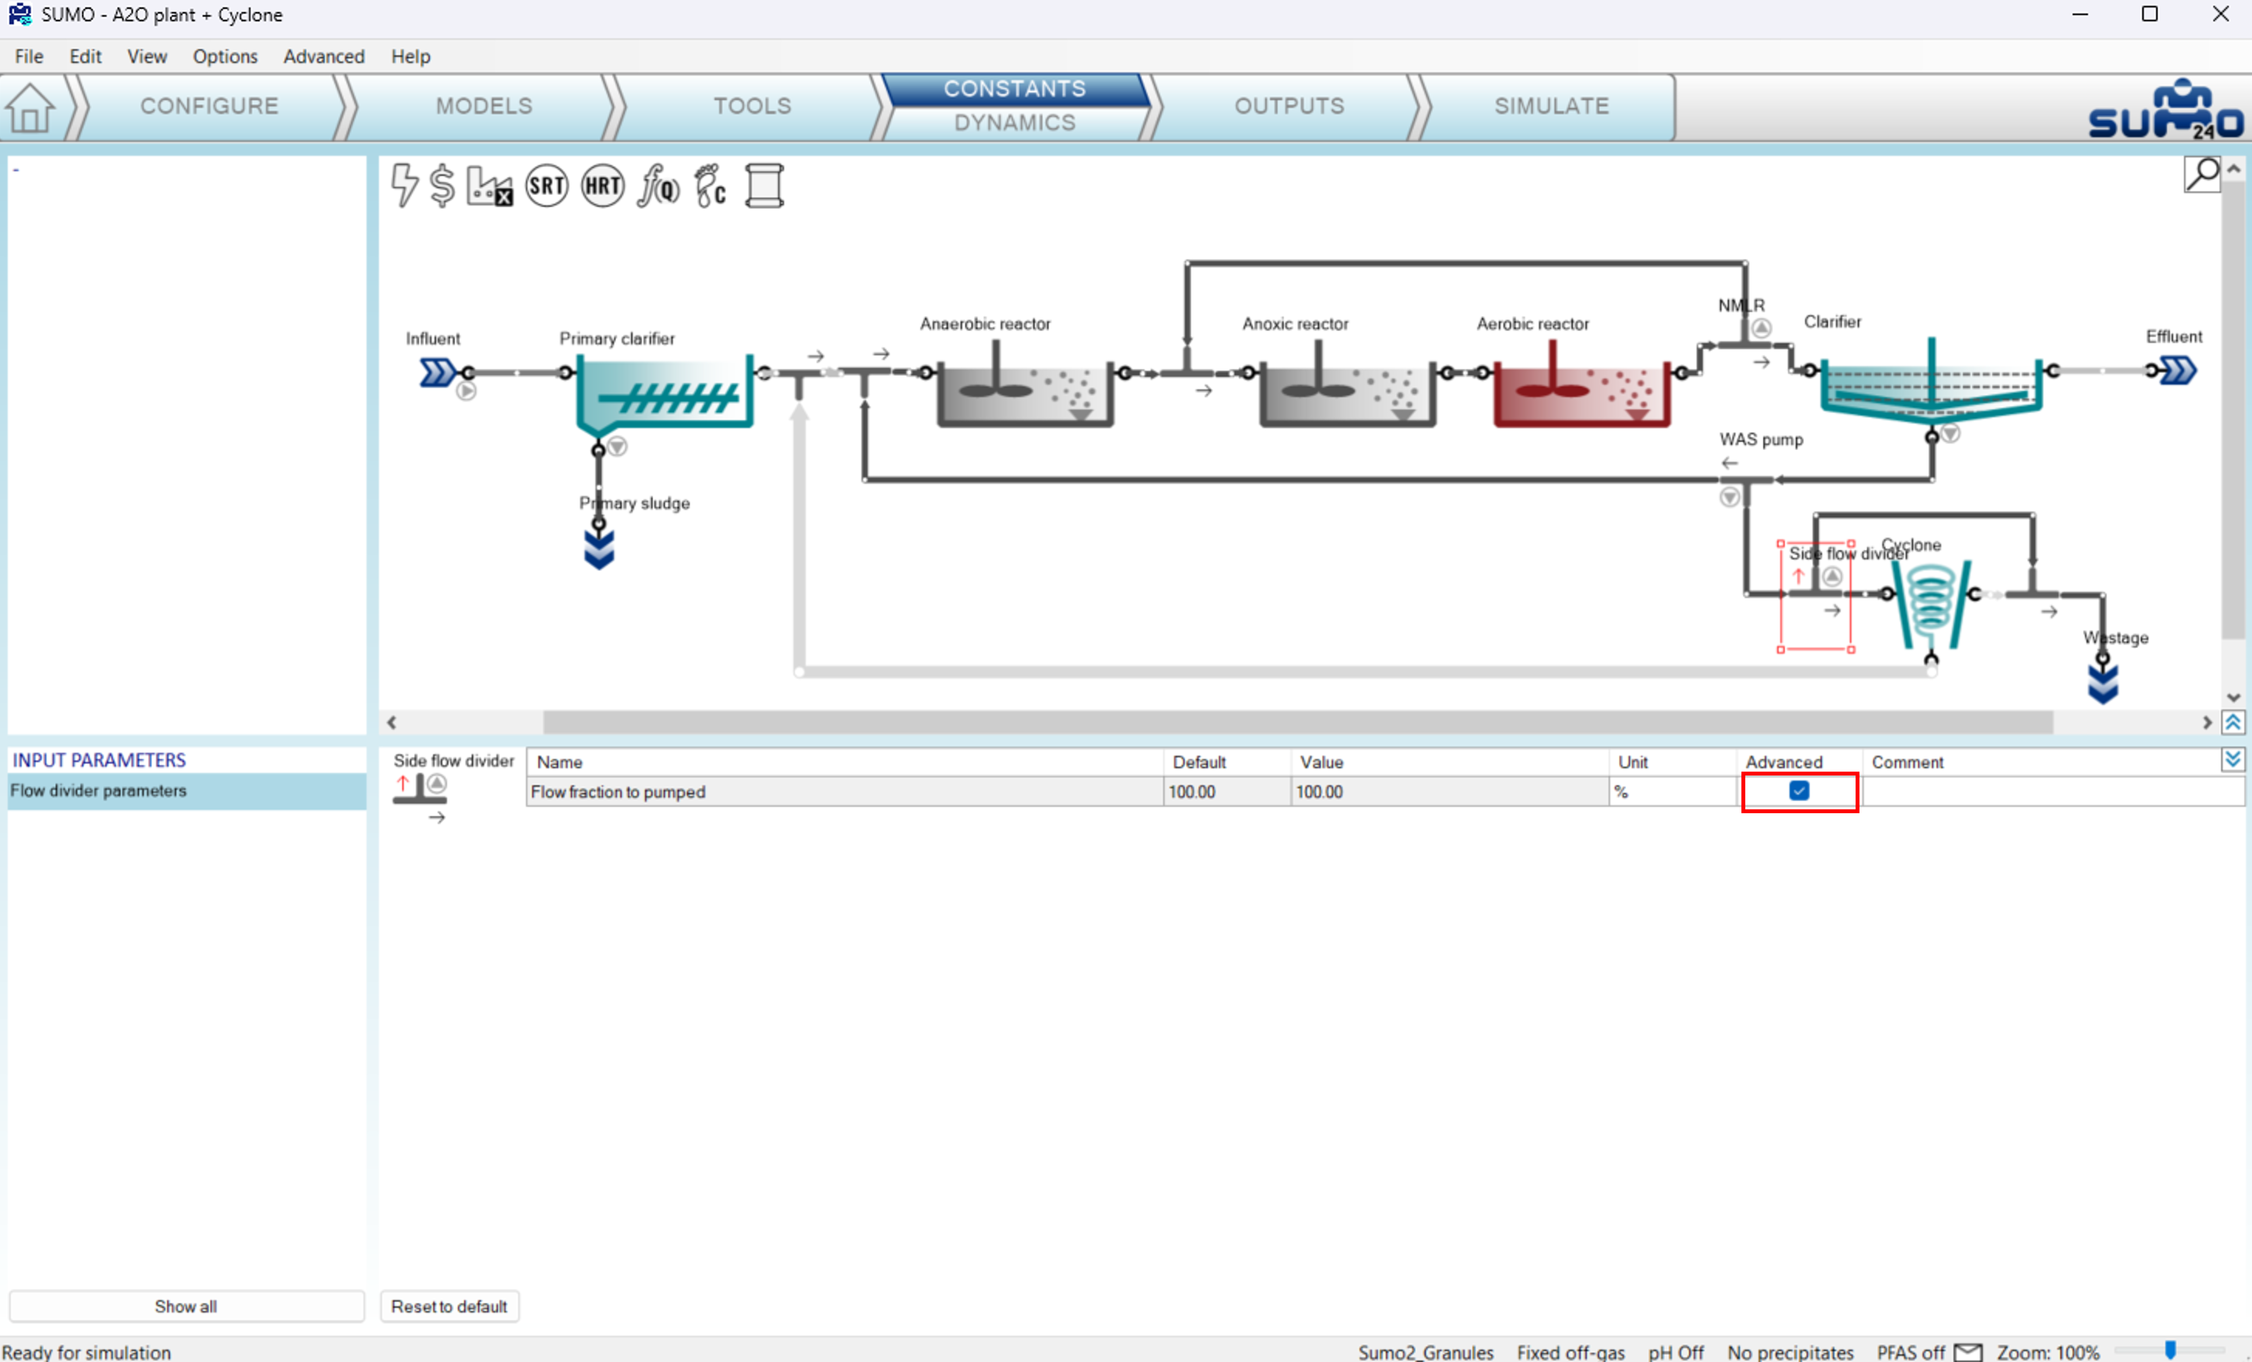Click the Show all button

186,1306
